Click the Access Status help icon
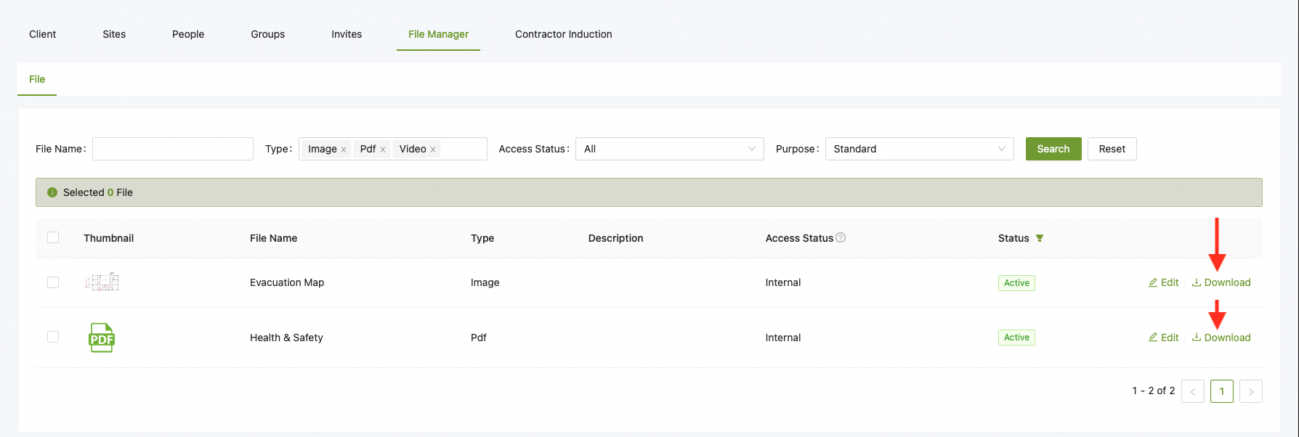 click(x=841, y=237)
